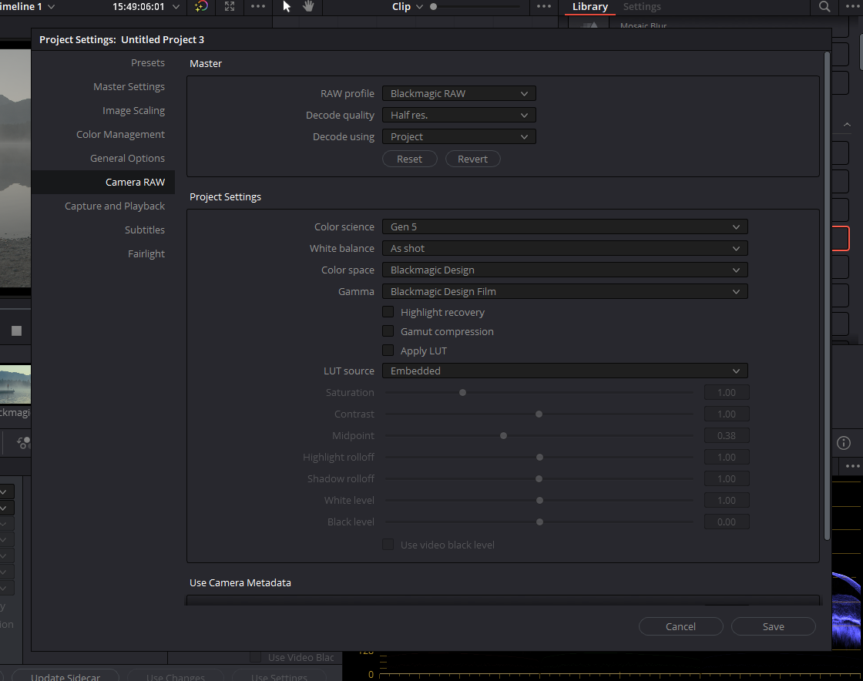Click the viewer zoom slider handle
This screenshot has width=863, height=681.
point(433,7)
